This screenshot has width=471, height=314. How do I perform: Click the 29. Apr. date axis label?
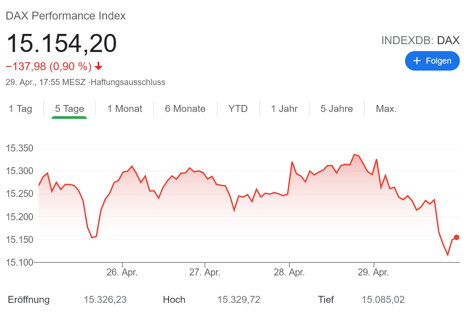click(x=373, y=272)
